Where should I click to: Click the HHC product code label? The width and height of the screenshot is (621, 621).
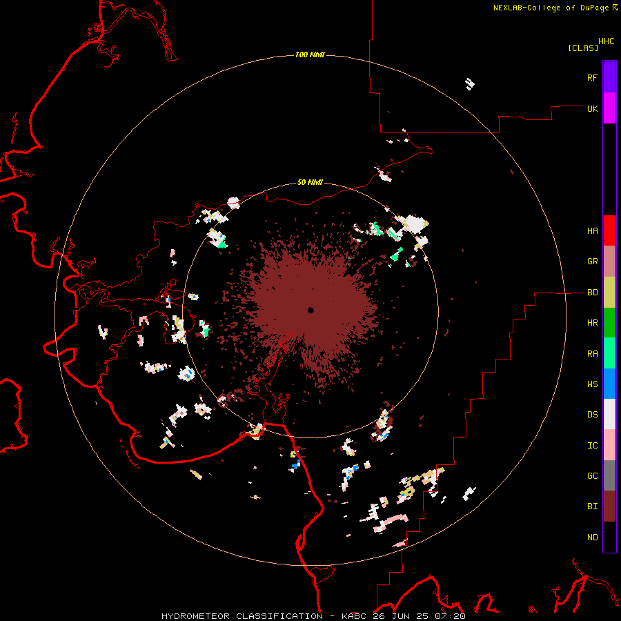pos(607,41)
